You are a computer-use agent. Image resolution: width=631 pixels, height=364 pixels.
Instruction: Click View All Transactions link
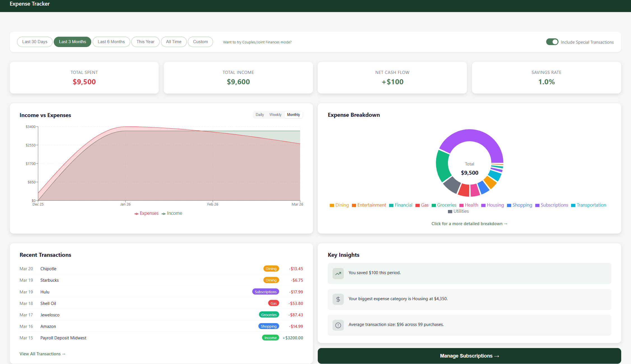(43, 354)
